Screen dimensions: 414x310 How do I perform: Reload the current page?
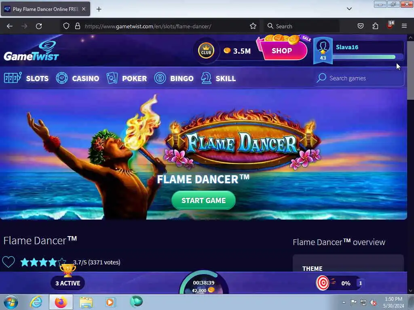point(39,26)
